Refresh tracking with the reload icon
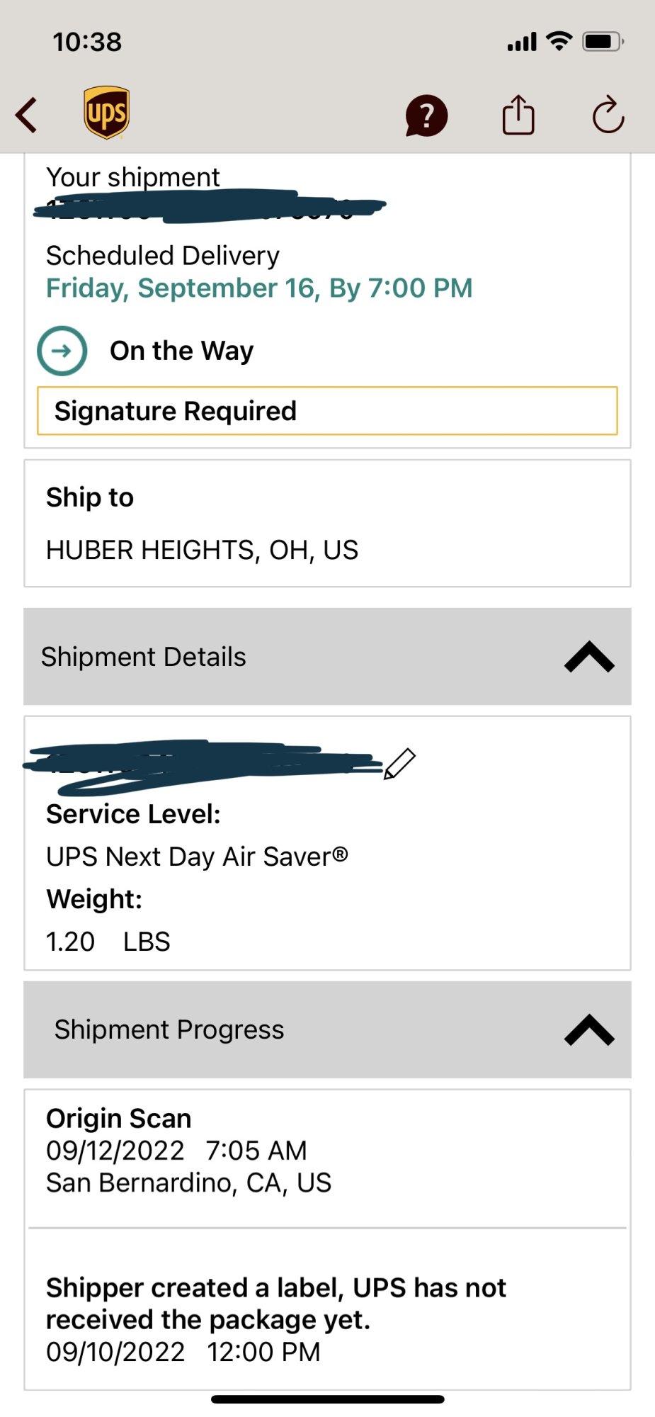Image resolution: width=655 pixels, height=1417 pixels. pos(608,115)
